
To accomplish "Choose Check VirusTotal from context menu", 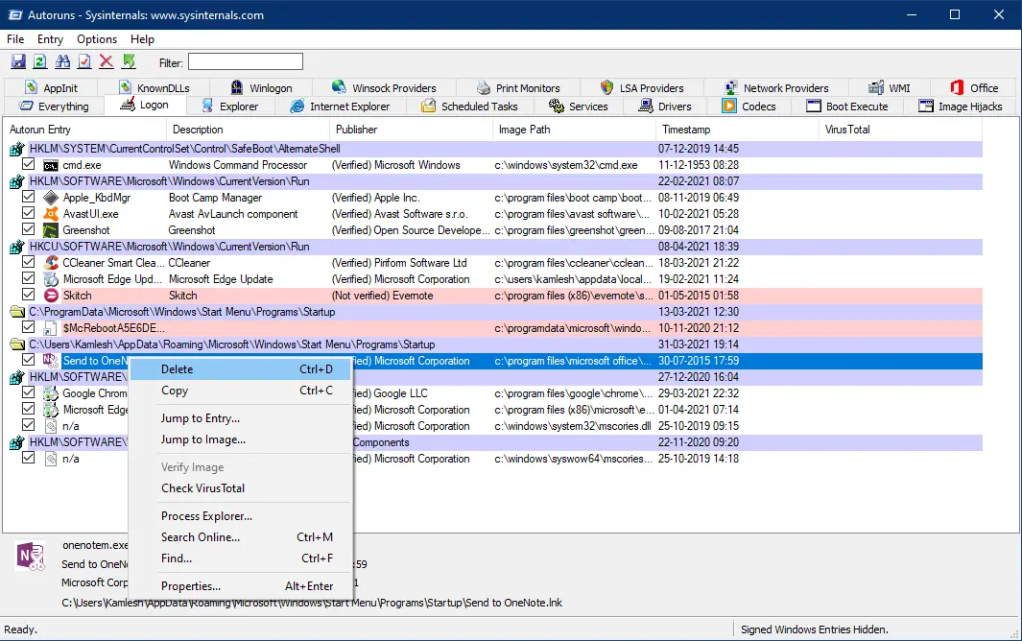I will 241,488.
